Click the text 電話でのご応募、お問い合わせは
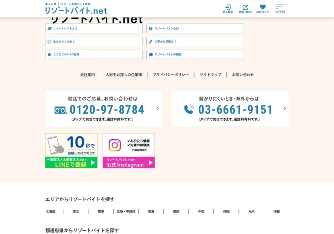The height and width of the screenshot is (234, 334). (102, 99)
